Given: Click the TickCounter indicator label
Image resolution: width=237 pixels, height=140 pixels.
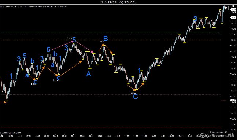Looking at the screenshot, I should 34,7.
